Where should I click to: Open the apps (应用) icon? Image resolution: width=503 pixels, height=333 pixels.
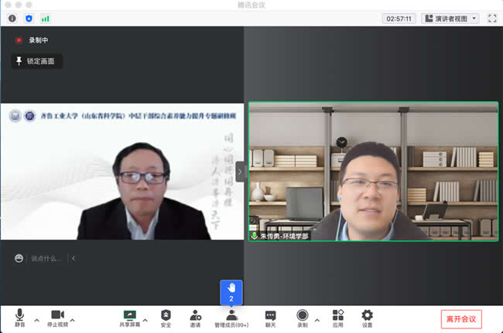[338, 317]
